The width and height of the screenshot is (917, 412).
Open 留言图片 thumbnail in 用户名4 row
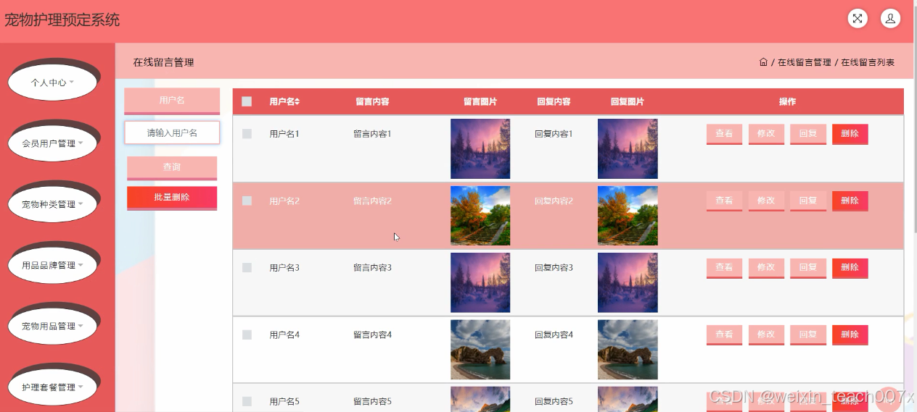480,350
